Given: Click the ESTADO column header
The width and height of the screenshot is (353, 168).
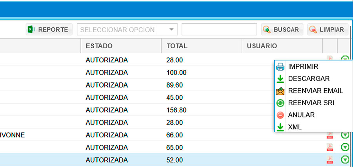Looking at the screenshot, I should point(99,46).
